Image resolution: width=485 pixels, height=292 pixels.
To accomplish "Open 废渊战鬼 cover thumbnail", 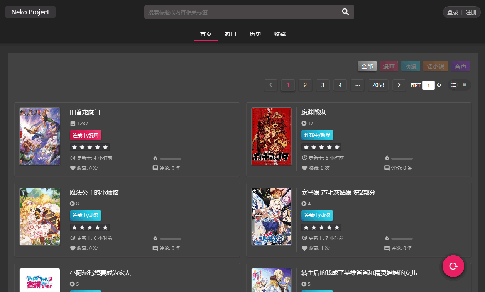I will tap(271, 136).
